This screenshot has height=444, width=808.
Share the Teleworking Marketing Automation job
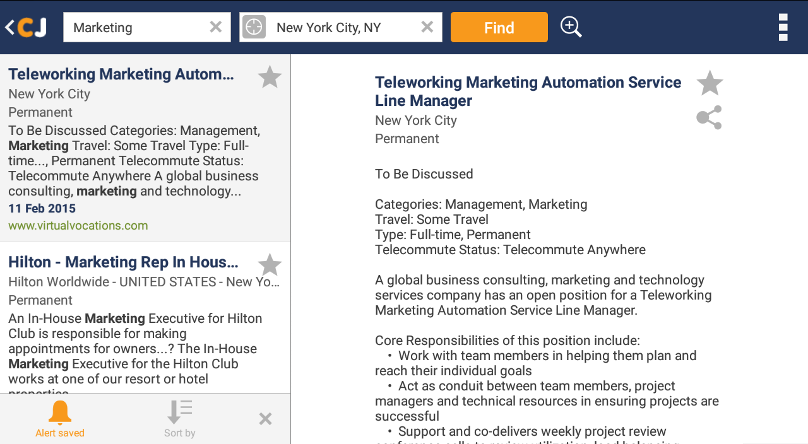(x=708, y=117)
